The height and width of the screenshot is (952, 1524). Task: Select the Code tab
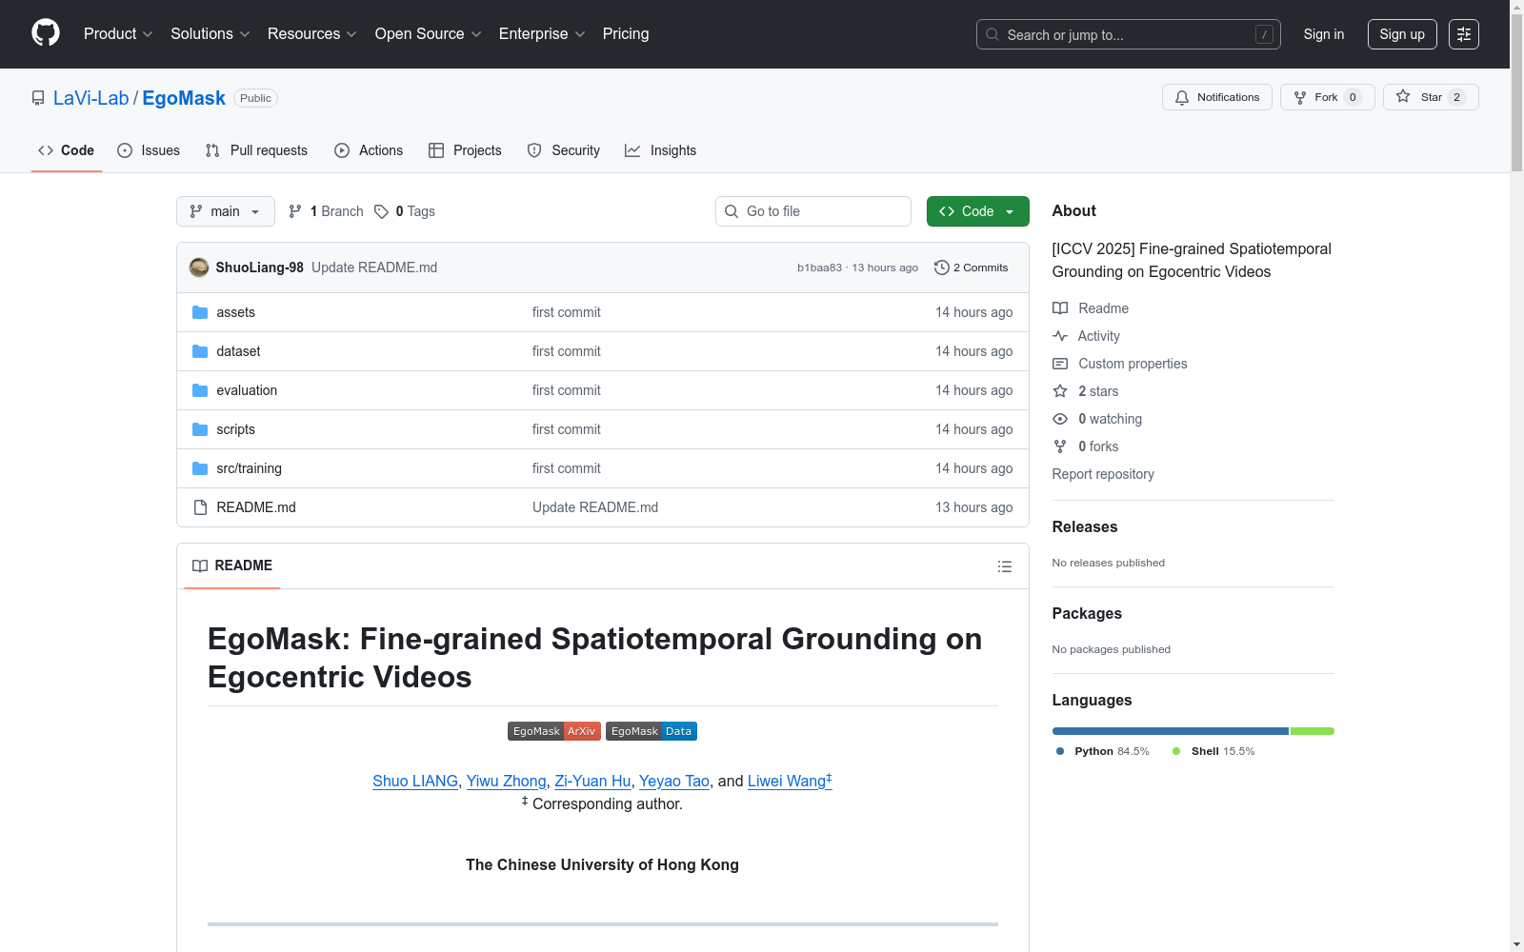coord(67,150)
